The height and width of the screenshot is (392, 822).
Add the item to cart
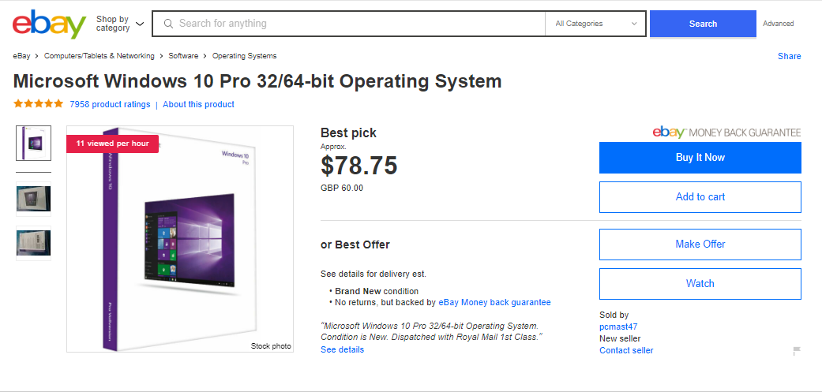coord(700,197)
